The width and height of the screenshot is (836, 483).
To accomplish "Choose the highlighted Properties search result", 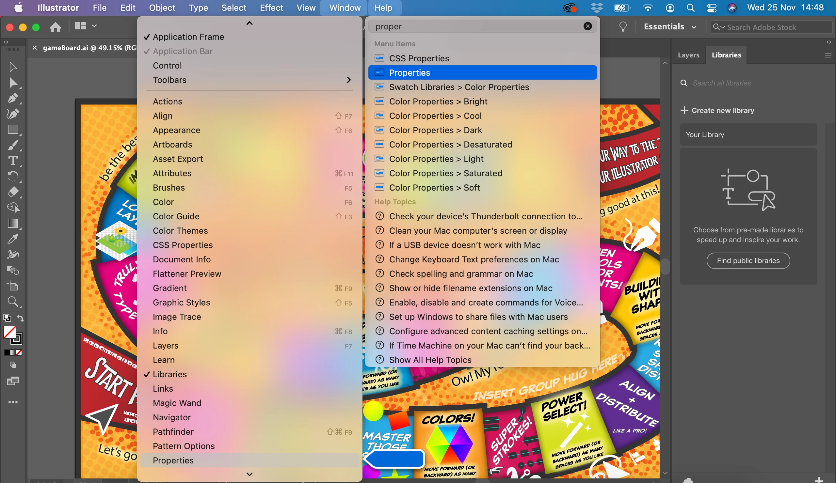I will (x=482, y=72).
